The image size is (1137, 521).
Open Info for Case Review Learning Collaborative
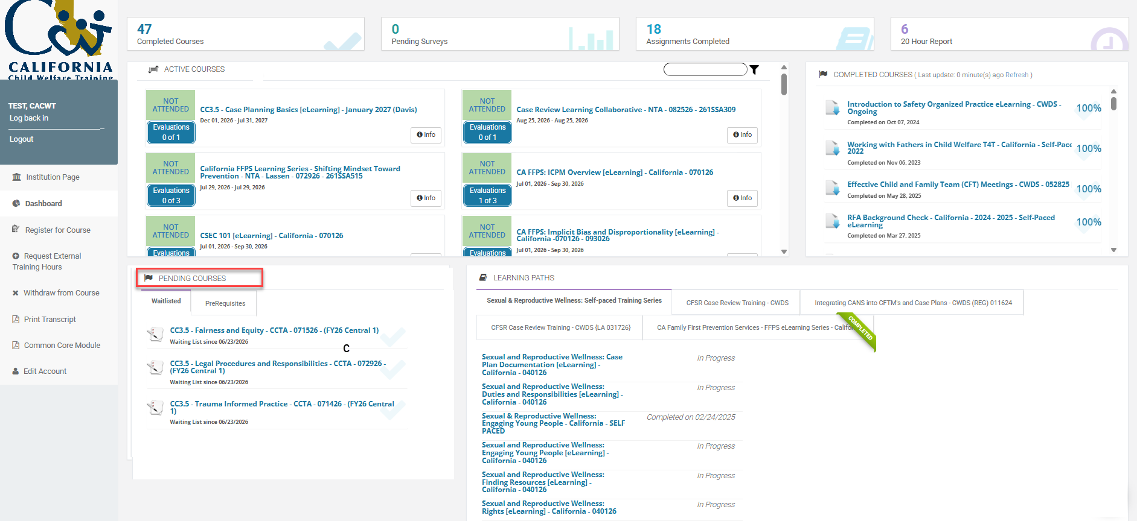coord(742,135)
